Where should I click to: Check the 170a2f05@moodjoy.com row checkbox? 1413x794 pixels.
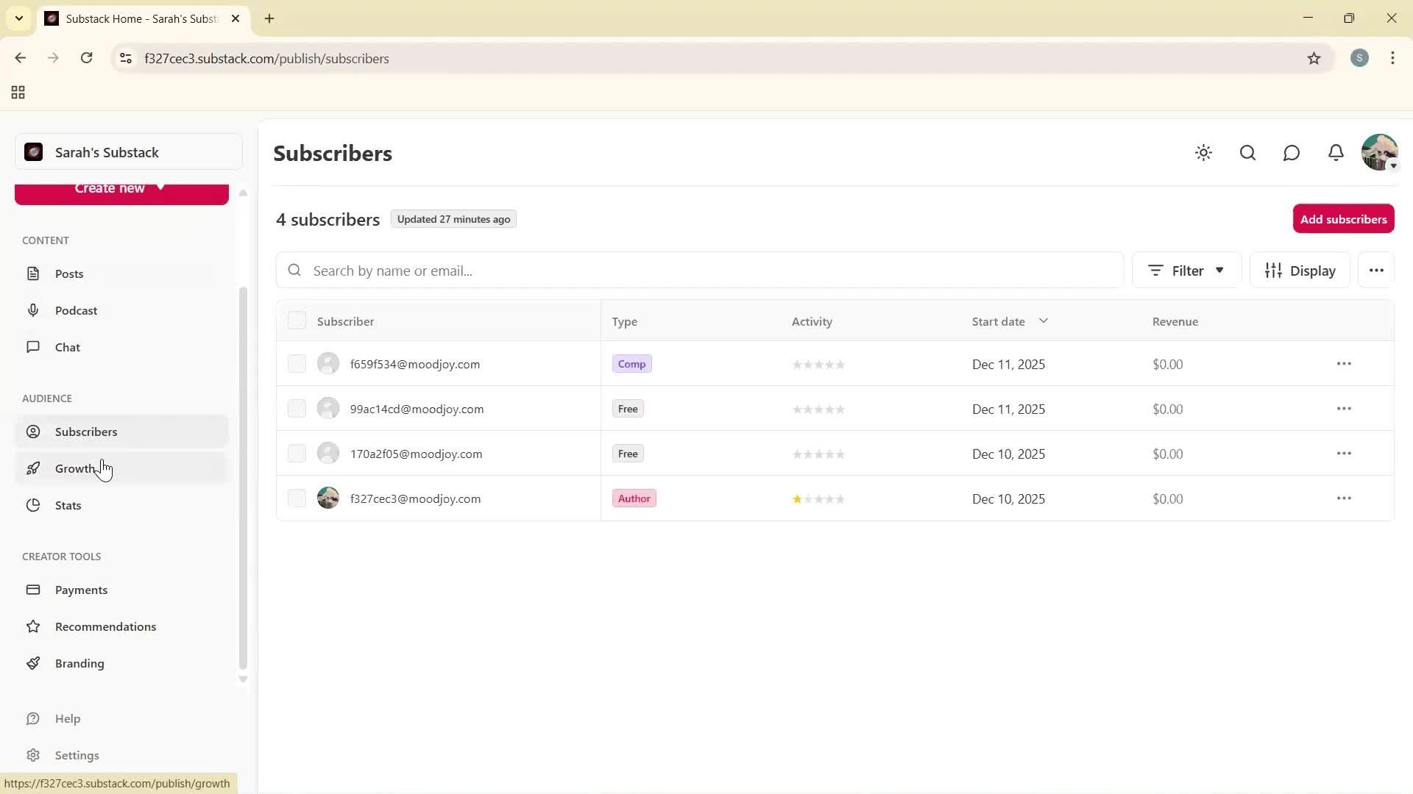[x=297, y=453]
